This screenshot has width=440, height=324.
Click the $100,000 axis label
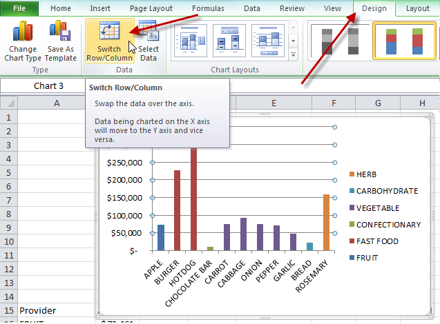(x=124, y=216)
